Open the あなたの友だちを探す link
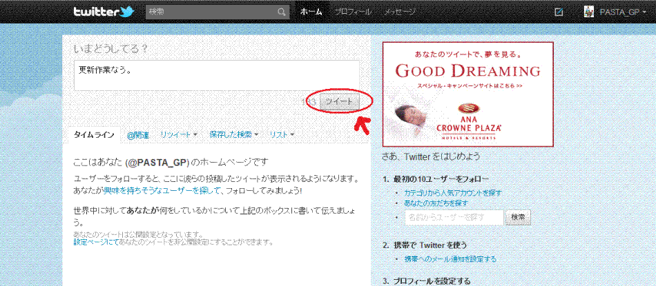 (436, 203)
